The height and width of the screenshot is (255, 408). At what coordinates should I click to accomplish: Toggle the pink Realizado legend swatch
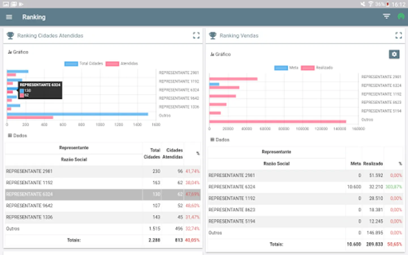(308, 68)
